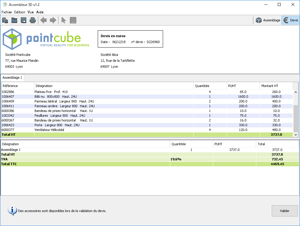Screen dimensions: 300x226
Task: Click the parts table PUHT column header
Action: click(243, 86)
